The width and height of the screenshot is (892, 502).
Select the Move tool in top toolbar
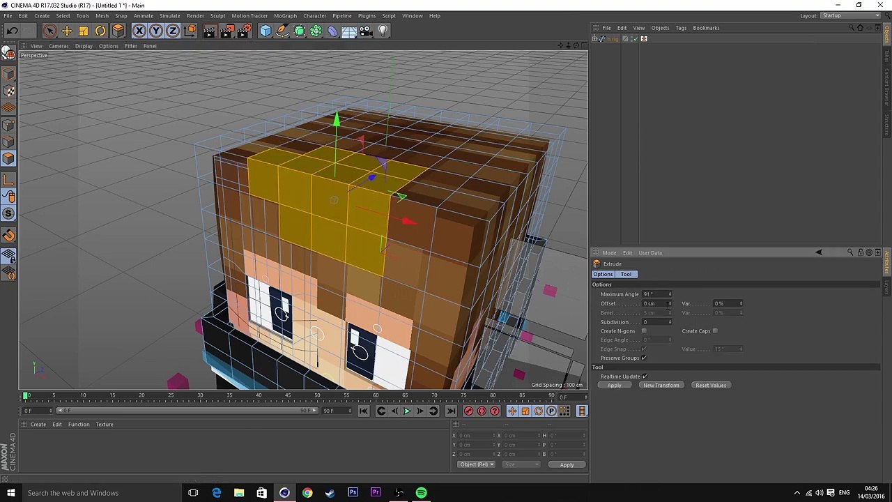point(67,31)
